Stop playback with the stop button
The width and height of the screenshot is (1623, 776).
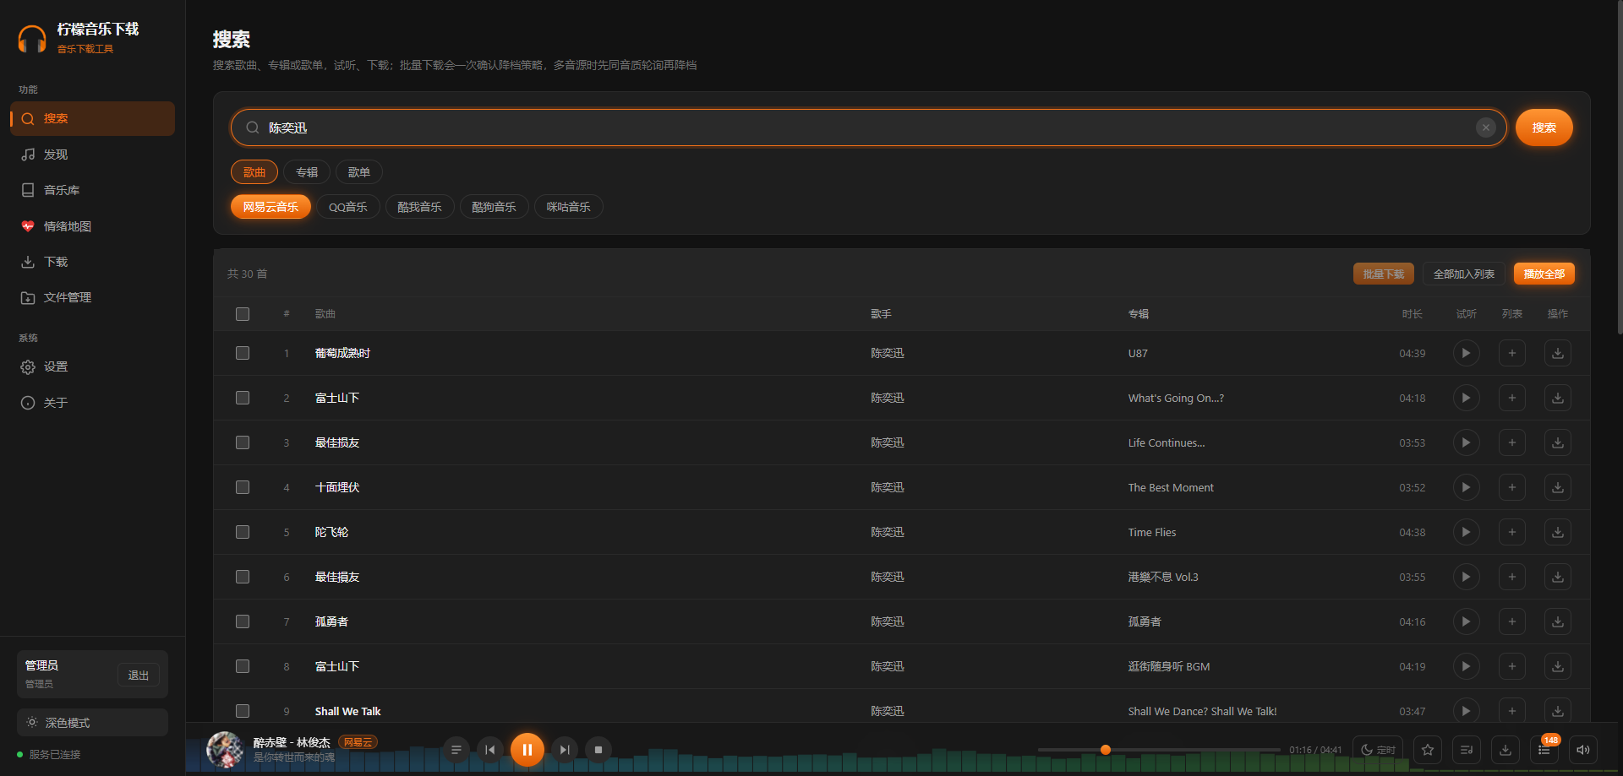pyautogui.click(x=598, y=750)
